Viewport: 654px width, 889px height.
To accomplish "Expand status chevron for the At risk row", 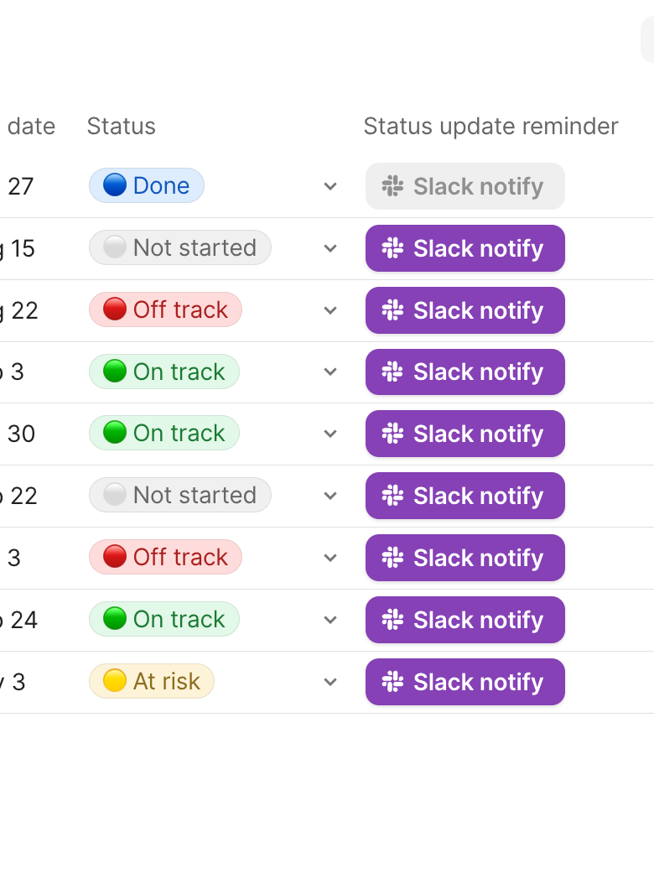I will (x=330, y=682).
